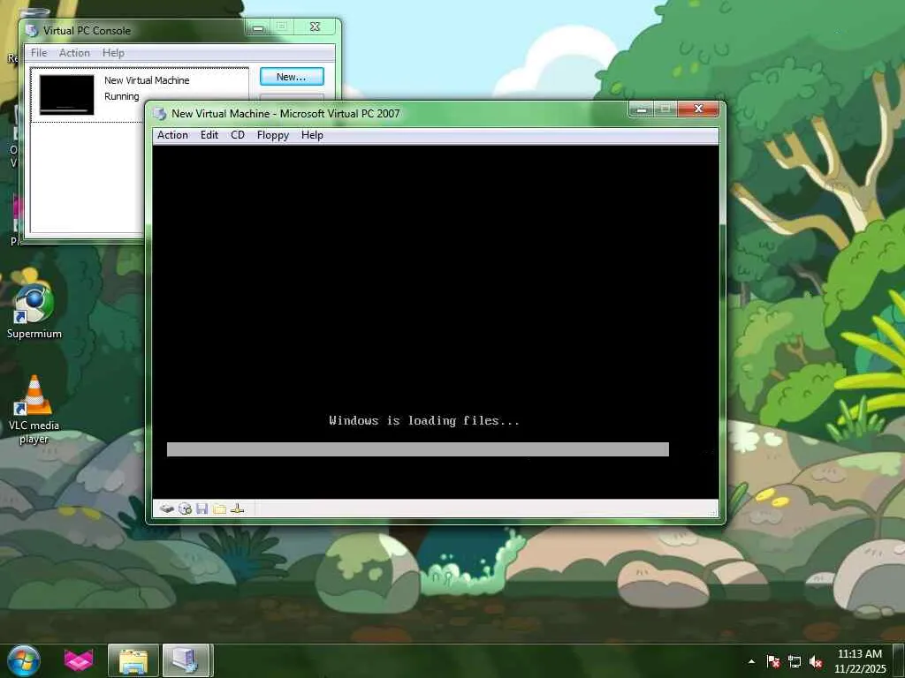
Task: Click the Show desktop strip at taskbar end
Action: (899, 660)
